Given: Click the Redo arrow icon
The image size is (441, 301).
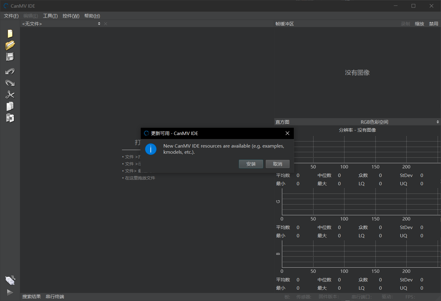Looking at the screenshot, I should (10, 83).
